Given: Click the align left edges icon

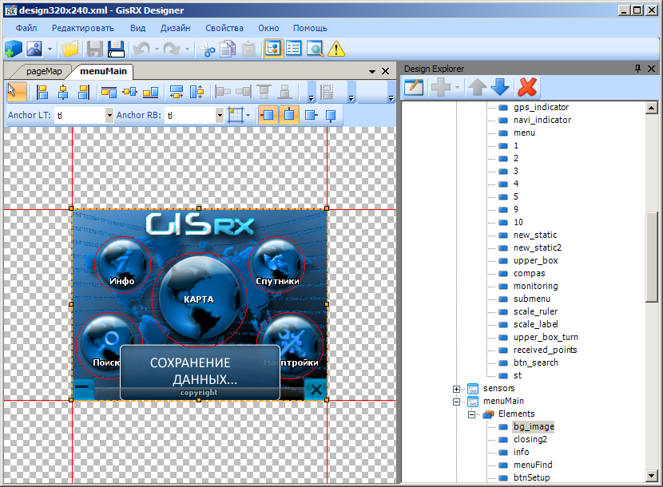Looking at the screenshot, I should 42,91.
